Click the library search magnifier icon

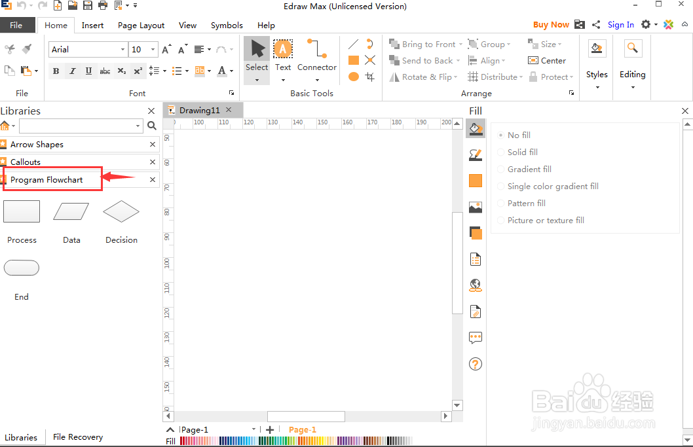[x=151, y=126]
